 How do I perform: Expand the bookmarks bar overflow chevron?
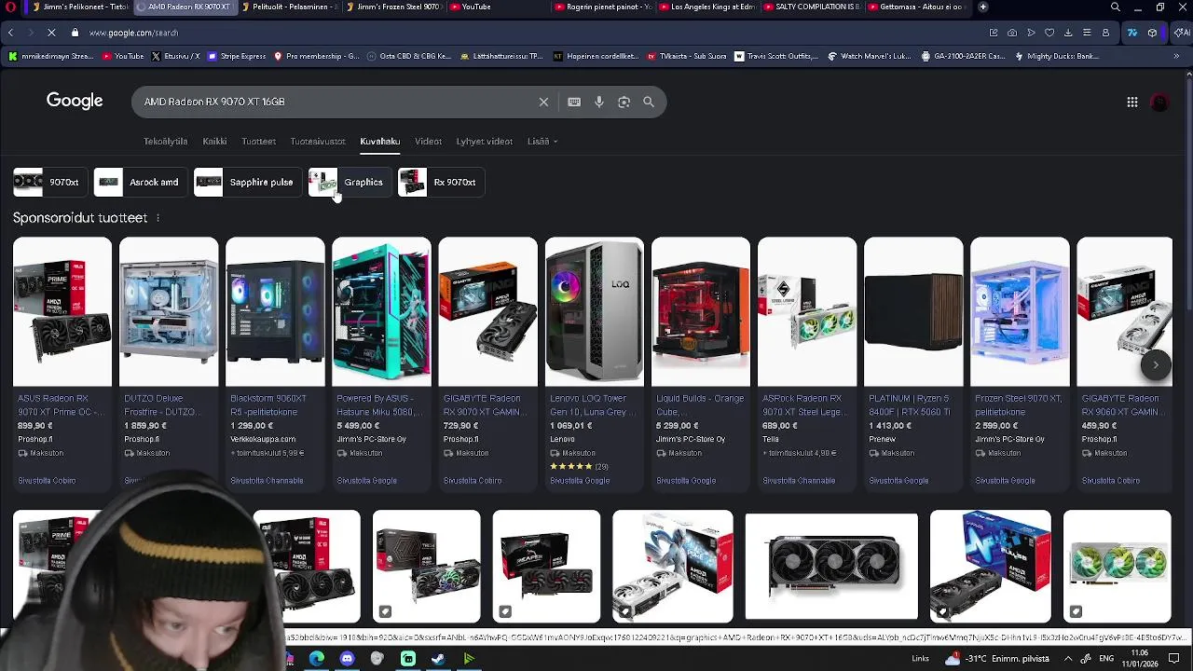point(1176,56)
